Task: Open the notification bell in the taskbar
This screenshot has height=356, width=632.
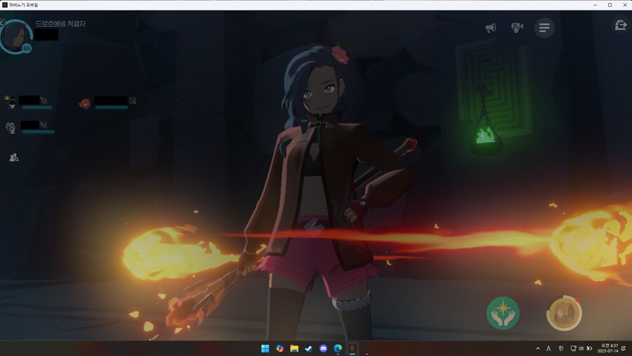Action: [x=624, y=348]
